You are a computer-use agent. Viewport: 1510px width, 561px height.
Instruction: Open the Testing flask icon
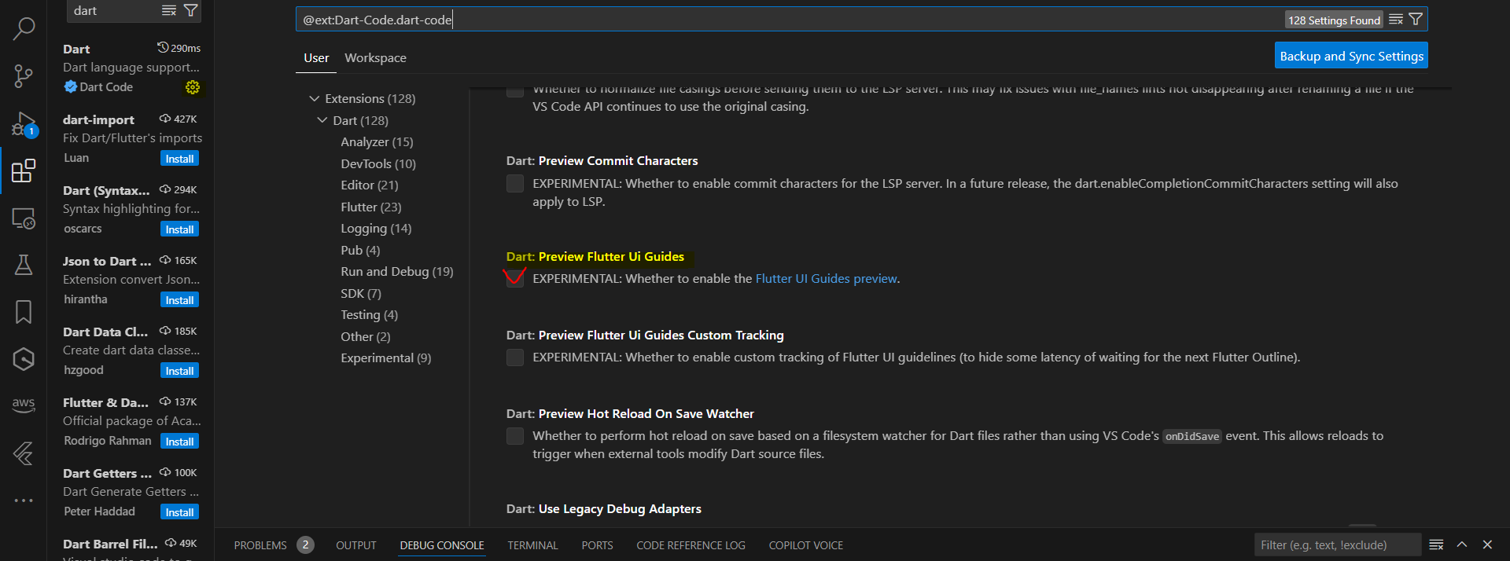point(24,265)
